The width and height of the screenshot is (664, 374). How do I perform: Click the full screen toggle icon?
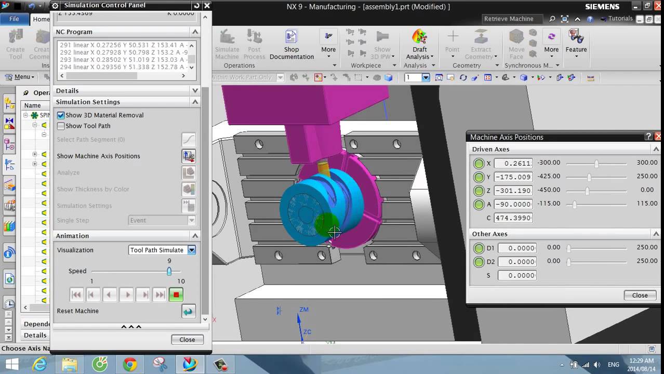(x=565, y=19)
